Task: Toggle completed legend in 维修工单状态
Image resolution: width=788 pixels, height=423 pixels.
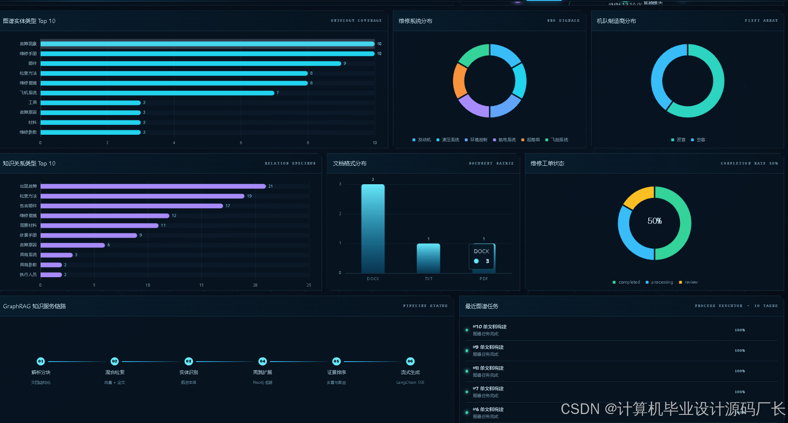Action: pos(626,282)
